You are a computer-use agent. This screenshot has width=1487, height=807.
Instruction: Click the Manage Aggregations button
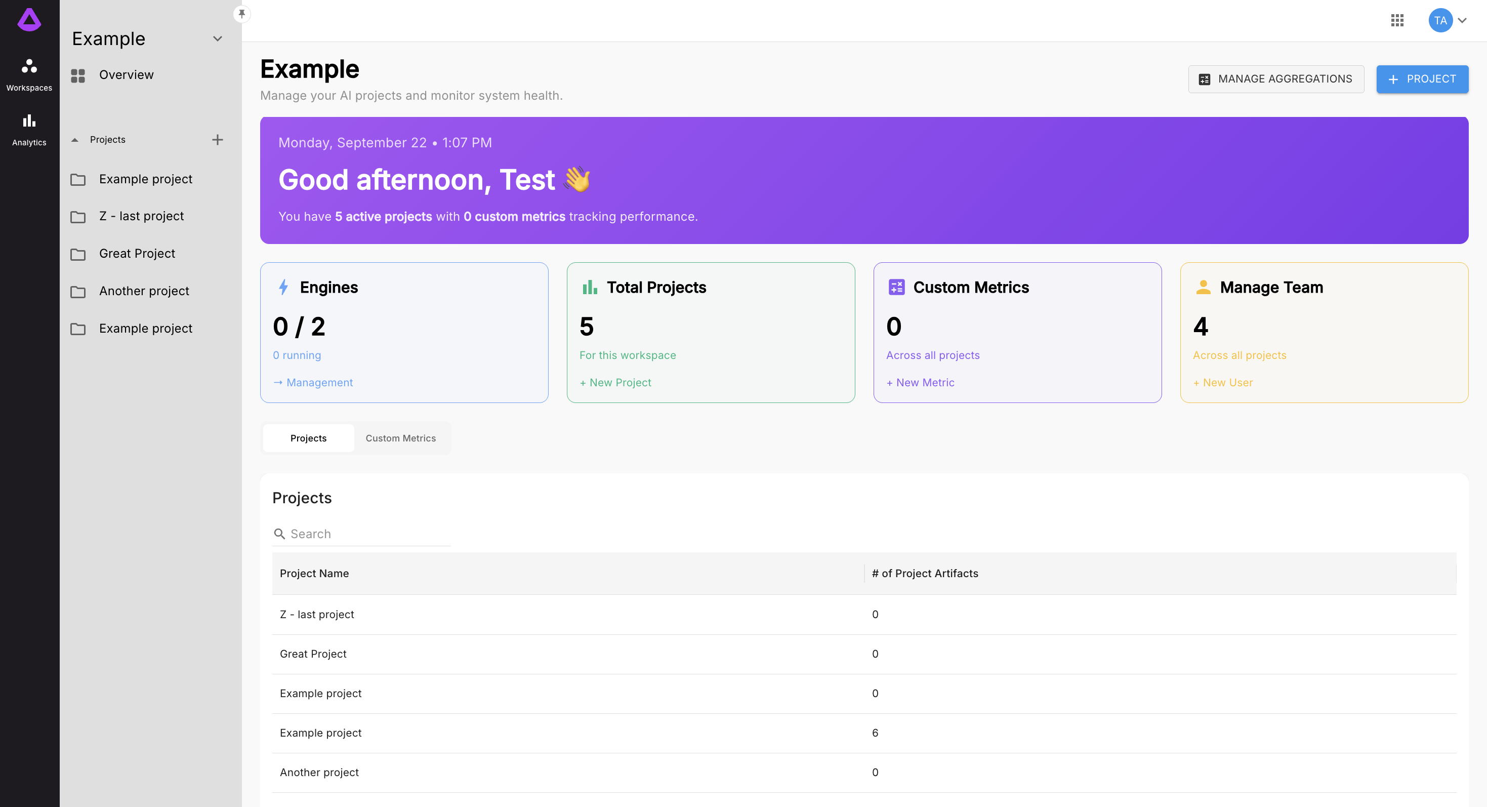pos(1276,79)
